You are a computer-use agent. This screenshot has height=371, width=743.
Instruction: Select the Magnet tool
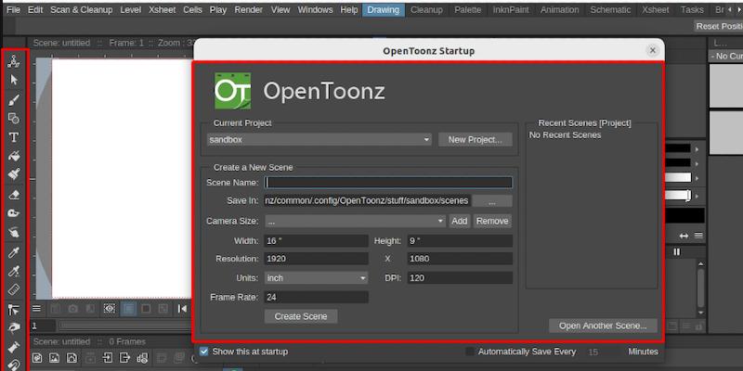pos(14,365)
